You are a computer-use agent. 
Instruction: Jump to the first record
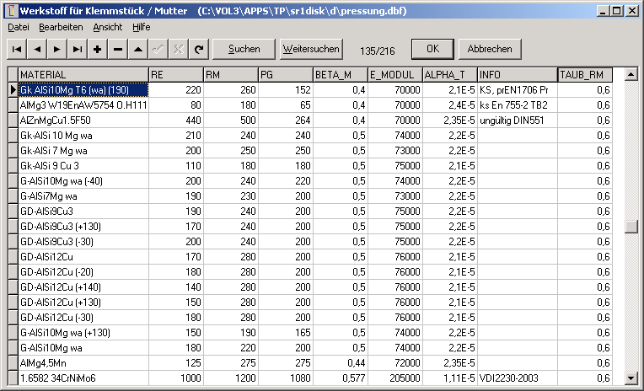click(x=17, y=49)
